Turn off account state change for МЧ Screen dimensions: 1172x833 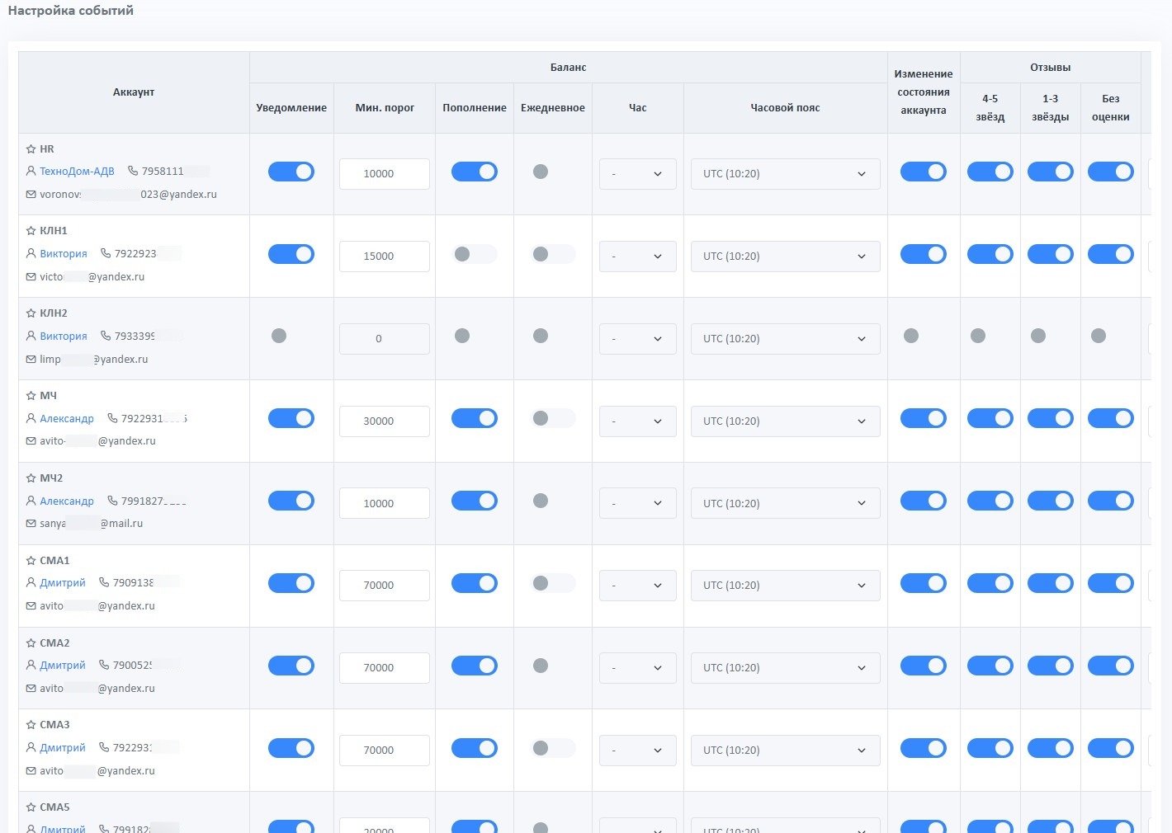click(x=924, y=419)
